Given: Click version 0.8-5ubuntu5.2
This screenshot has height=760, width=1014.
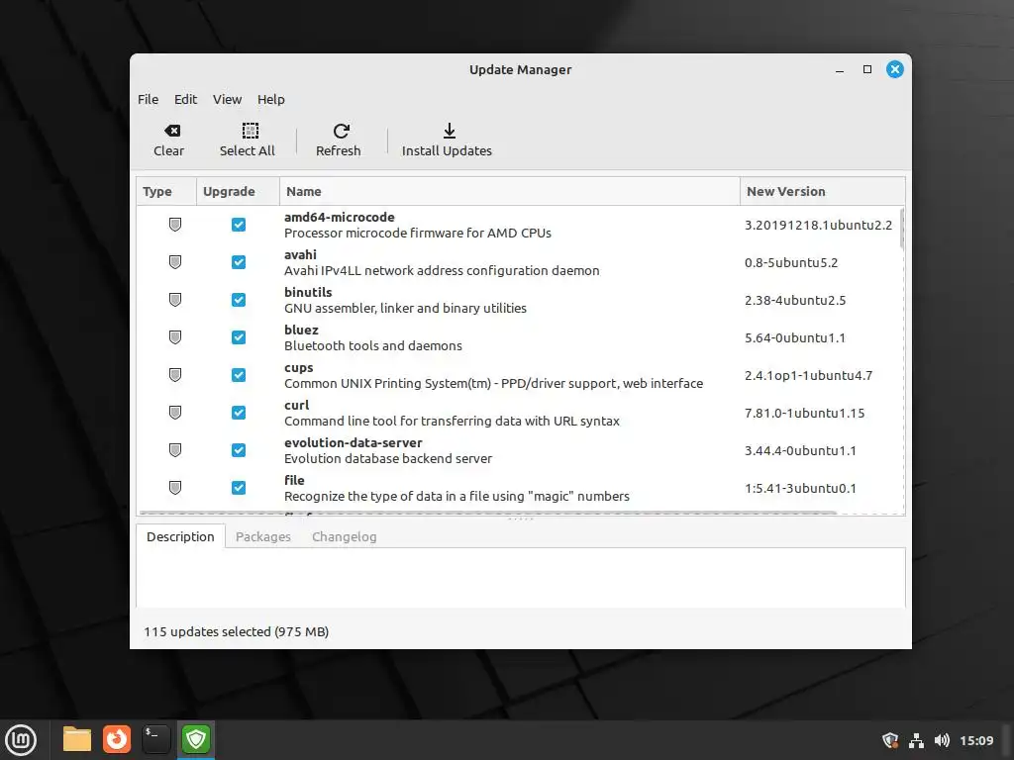Looking at the screenshot, I should [791, 262].
